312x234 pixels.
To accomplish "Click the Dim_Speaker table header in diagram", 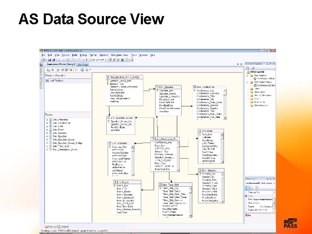I will [x=168, y=87].
